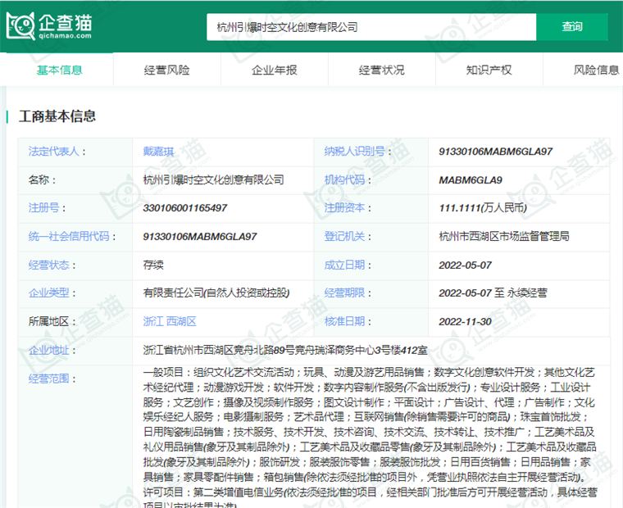Click the 纳税人识别号 field label
The height and width of the screenshot is (508, 623).
354,152
